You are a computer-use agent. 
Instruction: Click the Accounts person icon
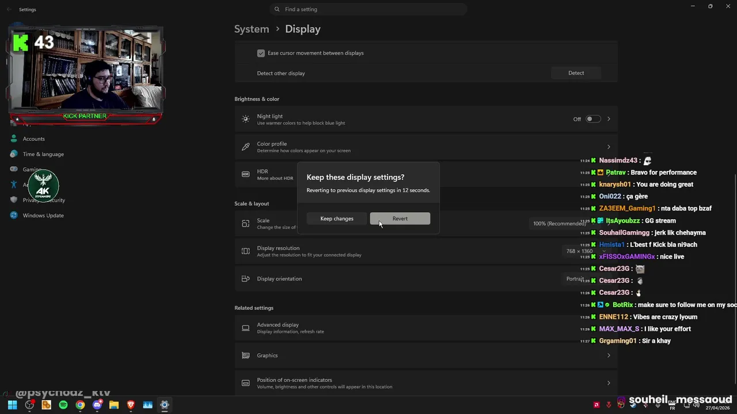(x=14, y=139)
